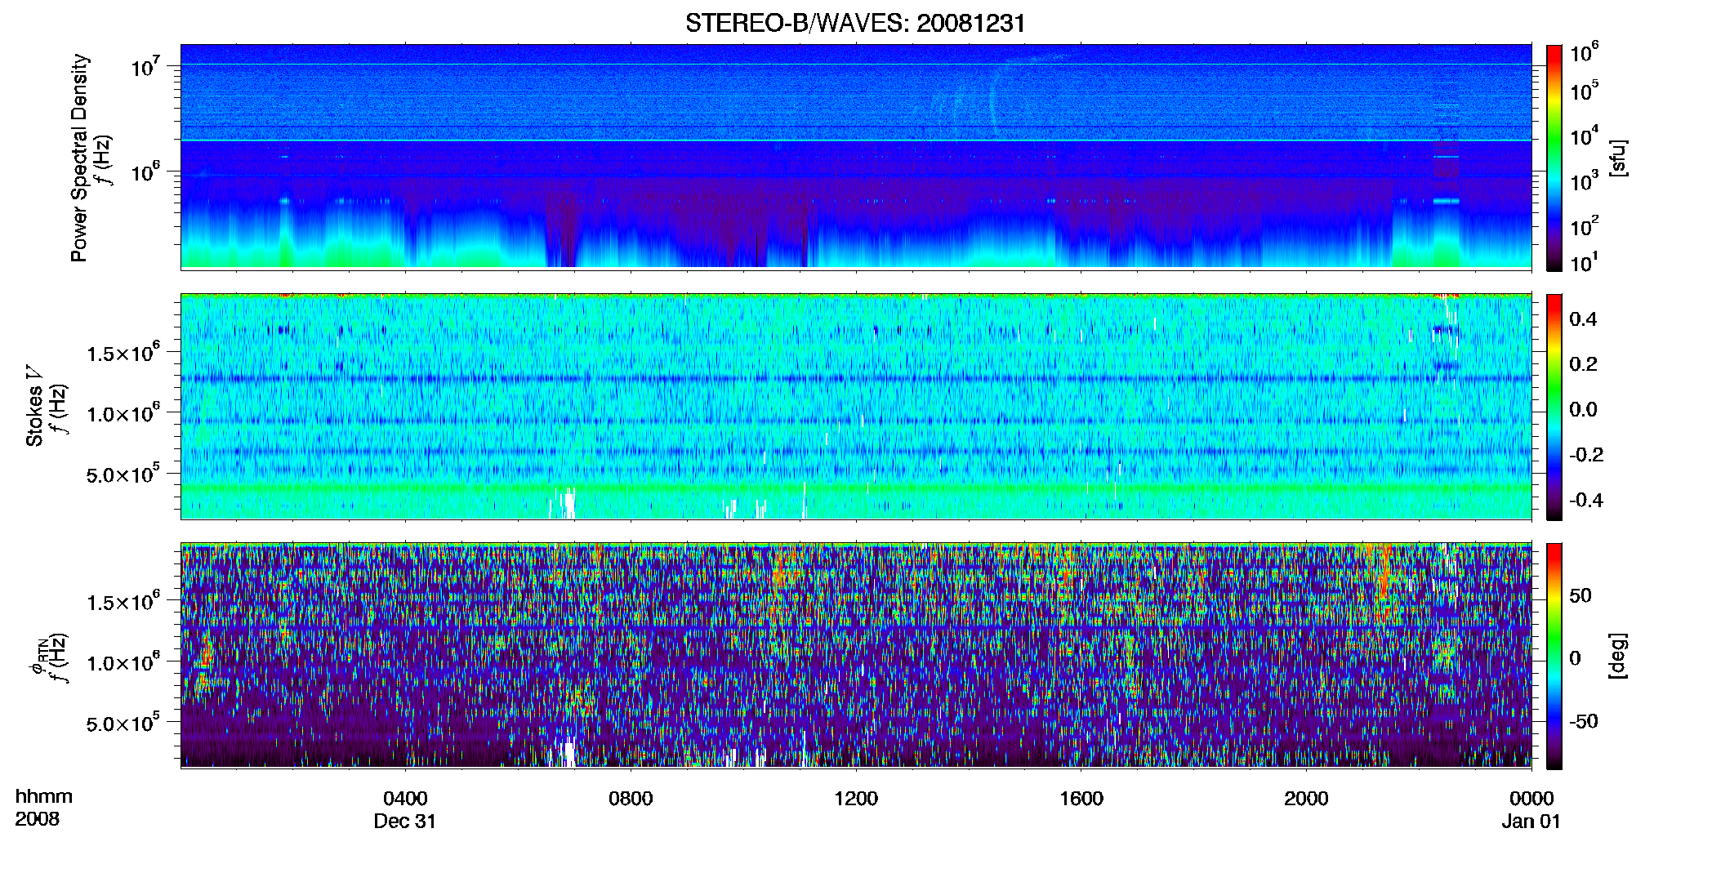Click the Power Spectral Density axis label

79,158
